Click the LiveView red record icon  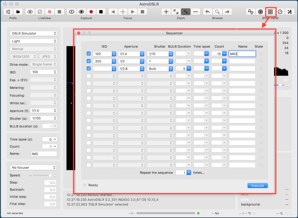pos(50,12)
